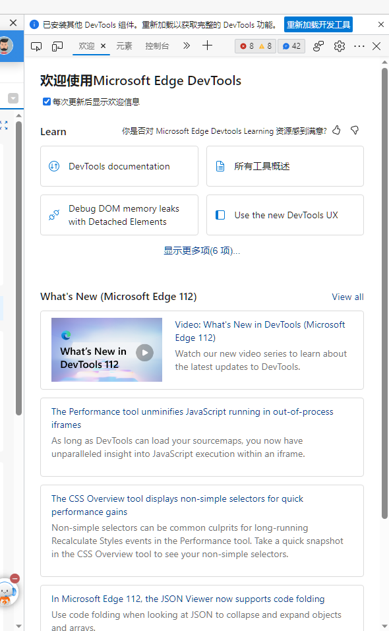Expand more tabs chevron
Screen dimensions: 389x631
click(x=186, y=45)
